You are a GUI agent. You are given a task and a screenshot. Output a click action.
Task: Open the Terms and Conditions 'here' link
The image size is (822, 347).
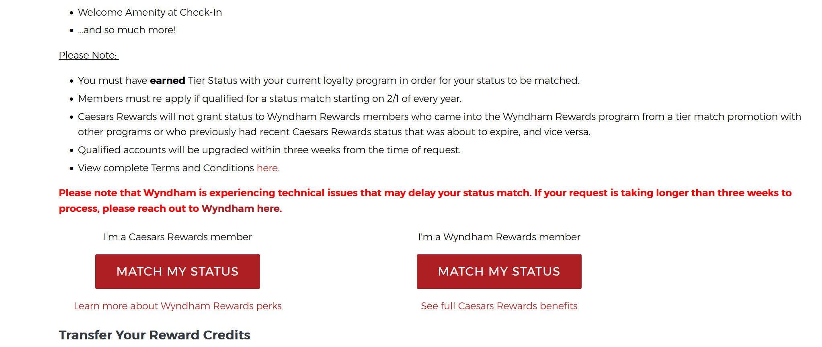267,168
